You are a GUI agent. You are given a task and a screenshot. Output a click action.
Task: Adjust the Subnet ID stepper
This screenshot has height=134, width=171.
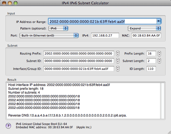pyautogui.click(x=118, y=61)
